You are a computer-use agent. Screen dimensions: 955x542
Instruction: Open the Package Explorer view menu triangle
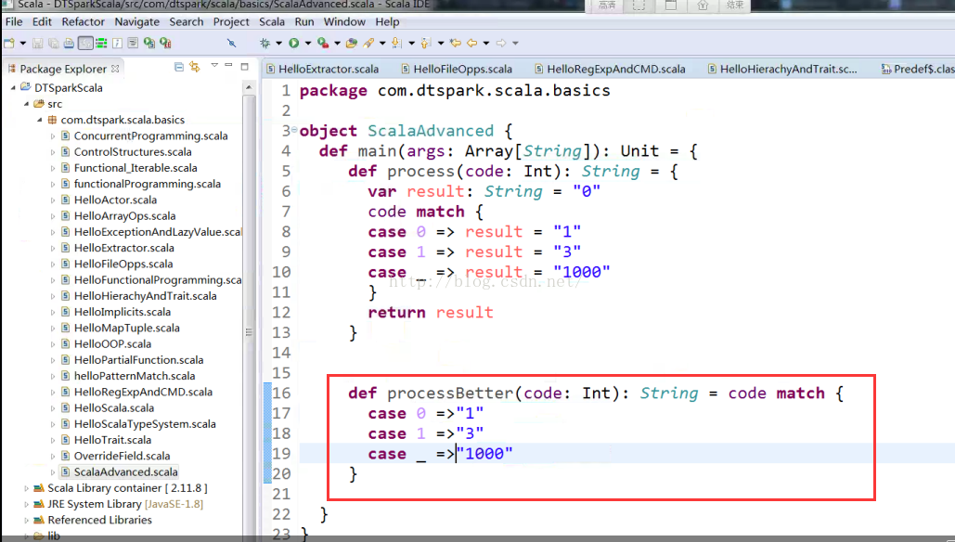coord(214,65)
